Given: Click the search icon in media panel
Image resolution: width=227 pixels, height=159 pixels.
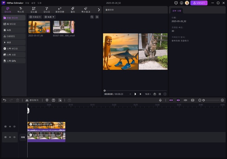Looking at the screenshot, I should 92,17.
